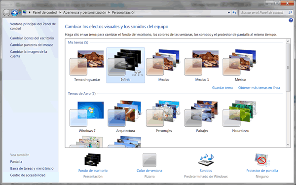The height and width of the screenshot is (185, 296).
Task: Open Barra de tareas y menú Inicio
Action: (32, 168)
